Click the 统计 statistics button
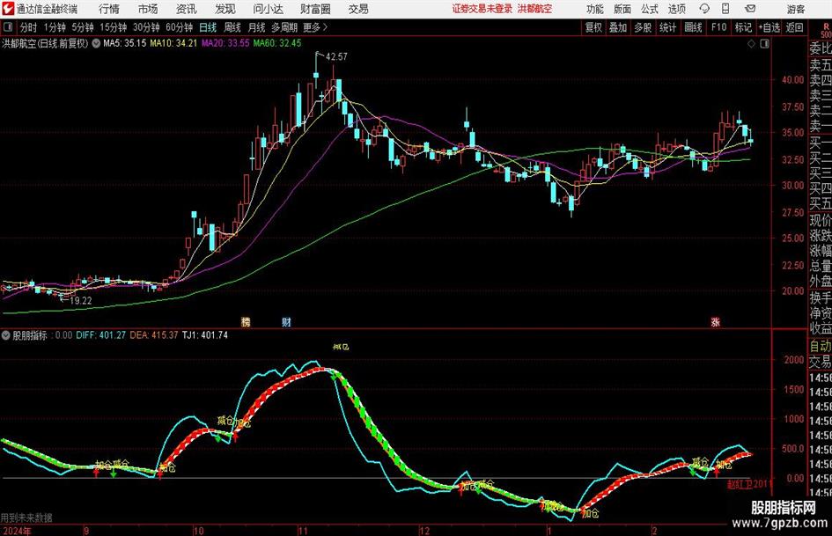The width and height of the screenshot is (832, 536). click(x=667, y=27)
